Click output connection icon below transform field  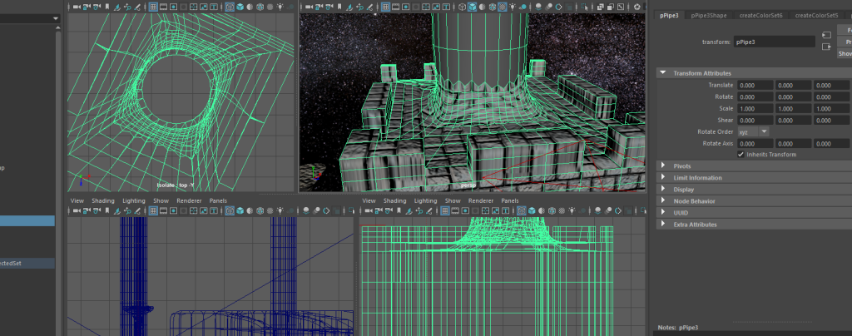coord(825,47)
